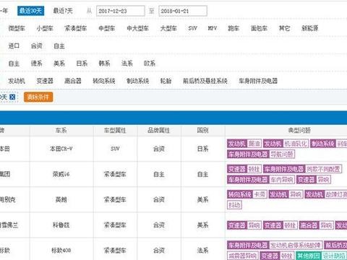Filter problems by 车身附件及电器 in filter bar
The image size is (347, 260).
[258, 81]
